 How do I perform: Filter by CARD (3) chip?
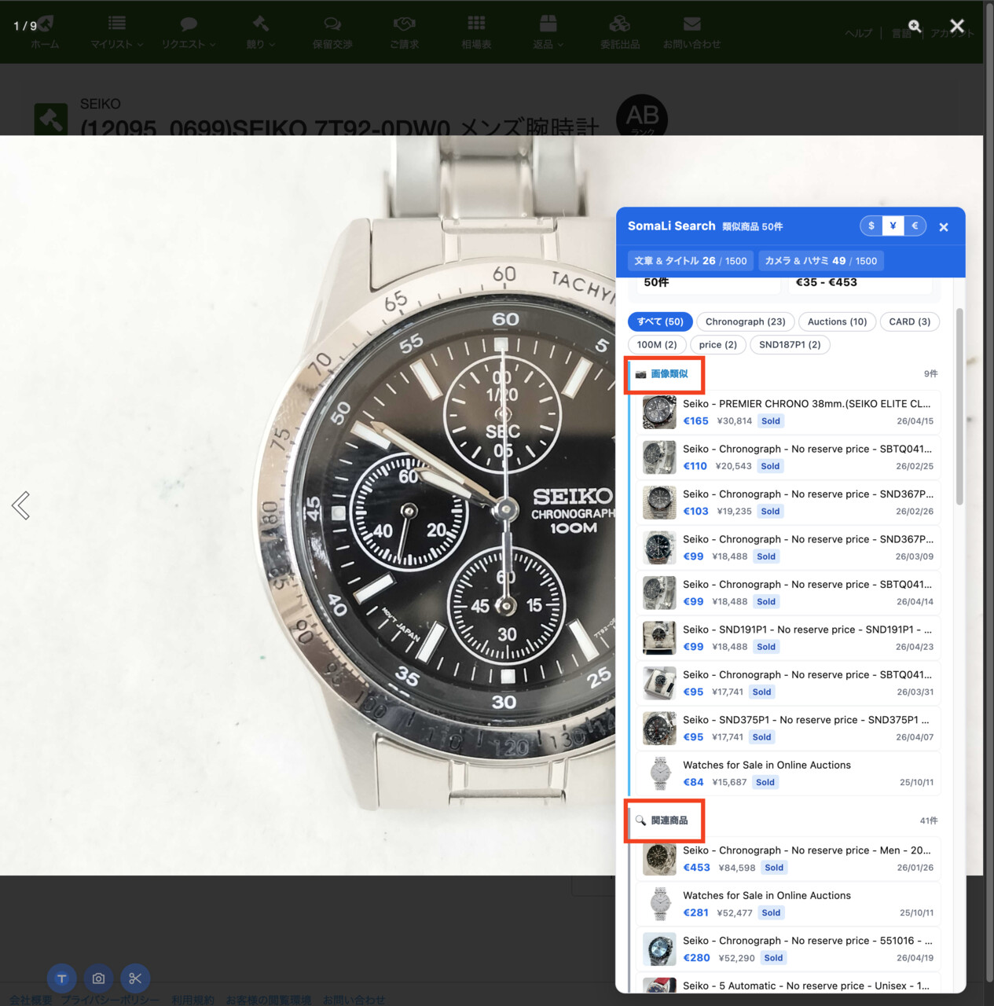pos(909,321)
